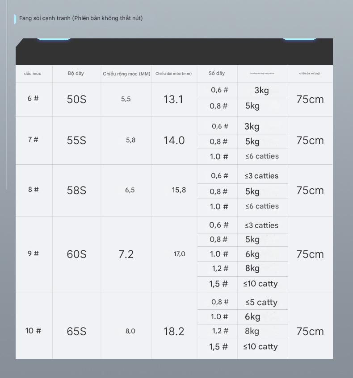Image resolution: width=353 pixels, height=378 pixels.
Task: Click the 'dấu móc' column header
Action: [x=33, y=74]
